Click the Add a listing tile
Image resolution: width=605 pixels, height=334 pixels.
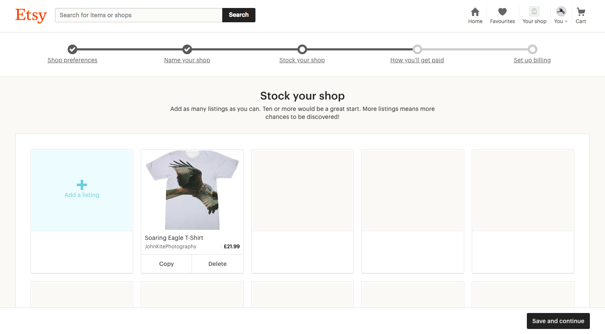click(x=82, y=190)
